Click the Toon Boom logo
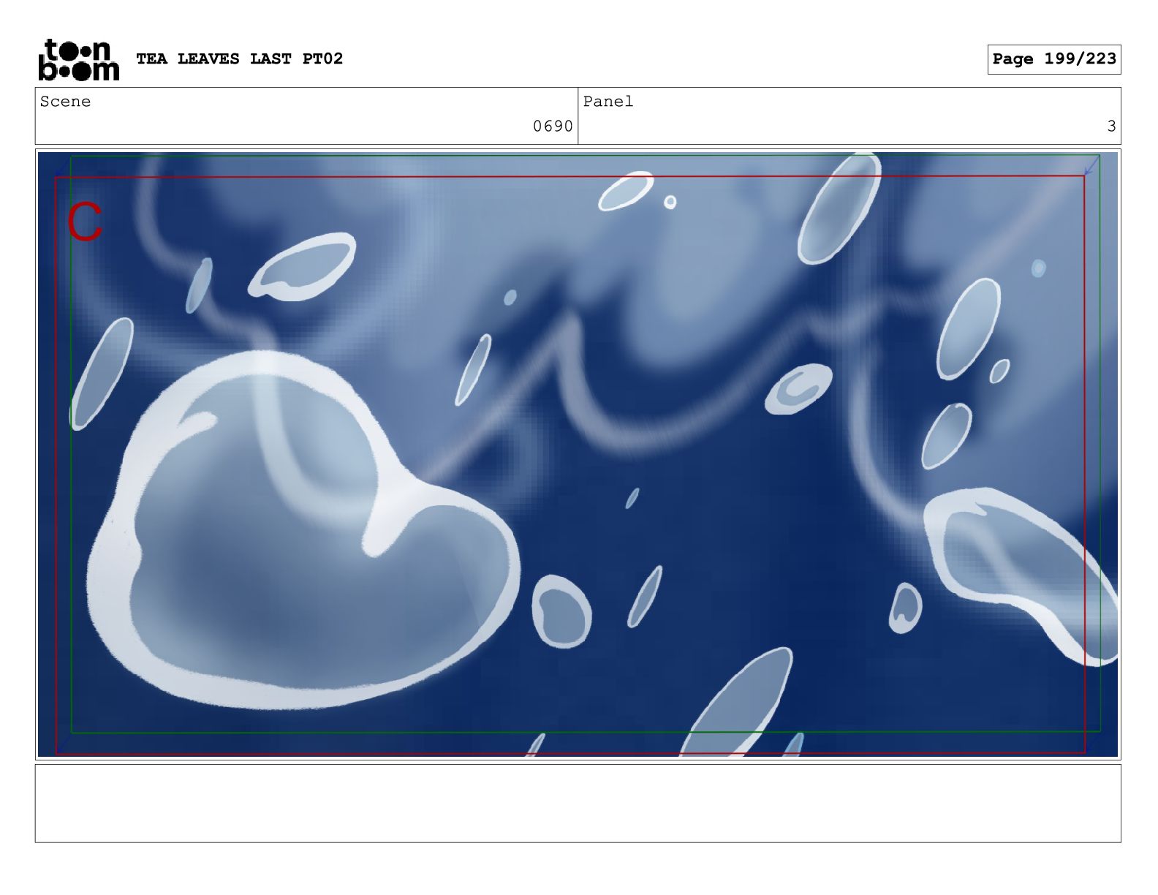The image size is (1158, 895). click(79, 59)
